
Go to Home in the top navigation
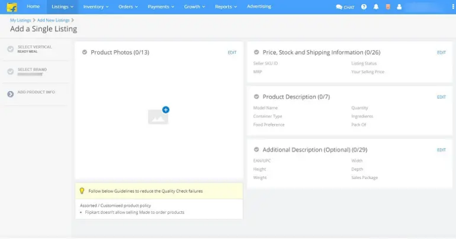pyautogui.click(x=33, y=7)
